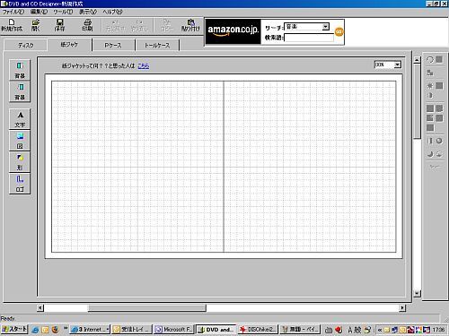Viewport: 449px width, 336px height.
Task: Click the horizontal scrollbar left arrow
Action: coord(40,307)
